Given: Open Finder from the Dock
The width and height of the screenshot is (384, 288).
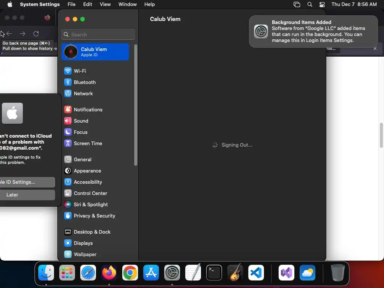Looking at the screenshot, I should point(46,273).
